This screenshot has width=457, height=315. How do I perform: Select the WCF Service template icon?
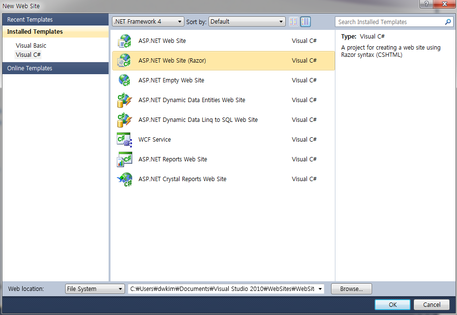125,140
